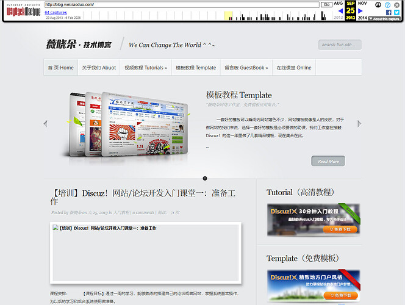Show next slide with right slider arrow
The height and width of the screenshot is (305, 405).
(x=359, y=124)
